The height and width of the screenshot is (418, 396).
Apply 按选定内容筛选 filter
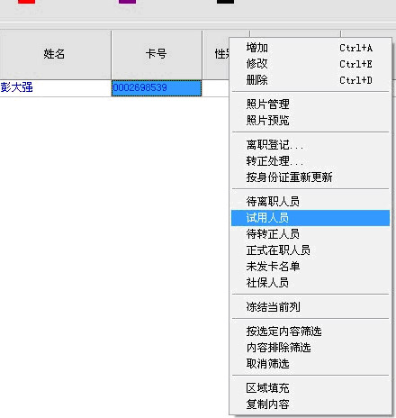click(310, 332)
